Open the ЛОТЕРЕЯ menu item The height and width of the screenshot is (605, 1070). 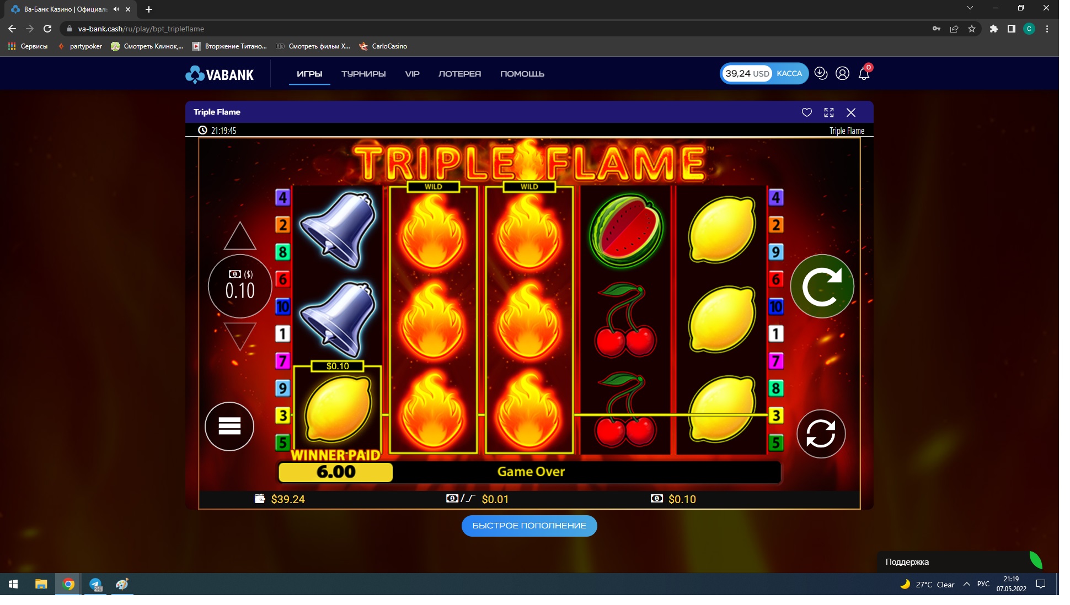click(x=459, y=74)
